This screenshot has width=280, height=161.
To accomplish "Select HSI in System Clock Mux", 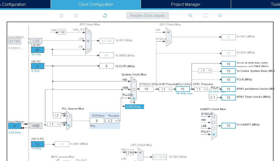I will tap(134, 81).
